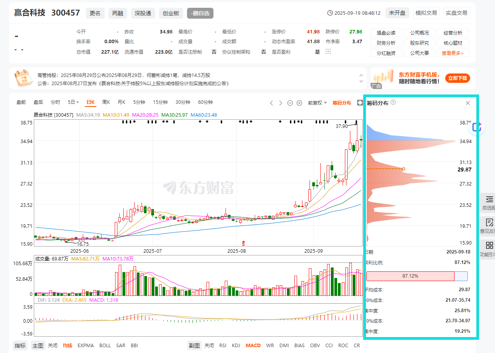This screenshot has width=495, height=353.
Task: Click 查看更多> to expand more links
Action: tap(453, 53)
